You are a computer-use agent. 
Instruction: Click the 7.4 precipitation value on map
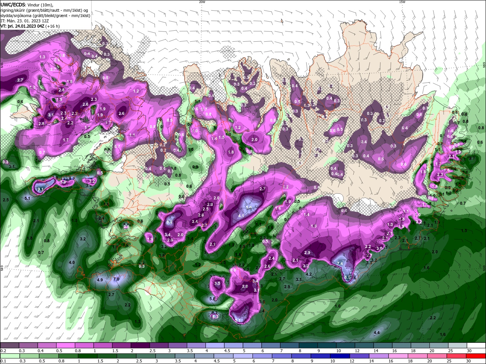coord(340,264)
